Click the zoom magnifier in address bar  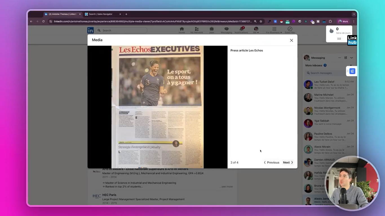[255, 21]
